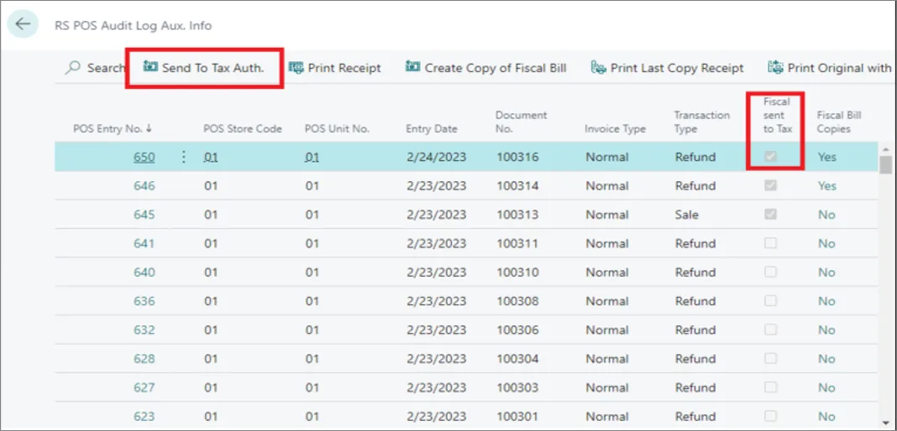Open Fiscal Bill Copies Yes for entry 650

pos(826,157)
